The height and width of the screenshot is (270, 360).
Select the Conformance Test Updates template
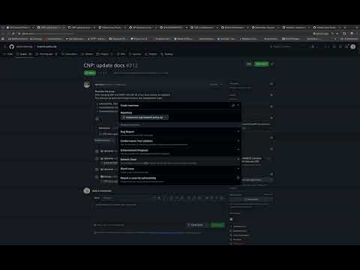(180, 142)
